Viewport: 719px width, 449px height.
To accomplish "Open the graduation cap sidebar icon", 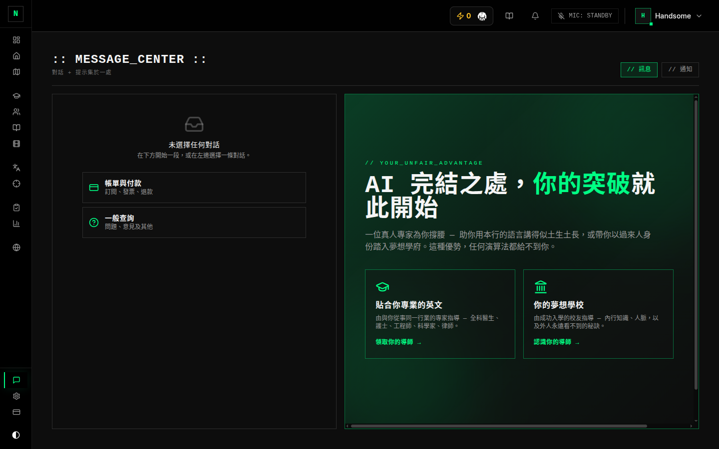I will point(16,96).
